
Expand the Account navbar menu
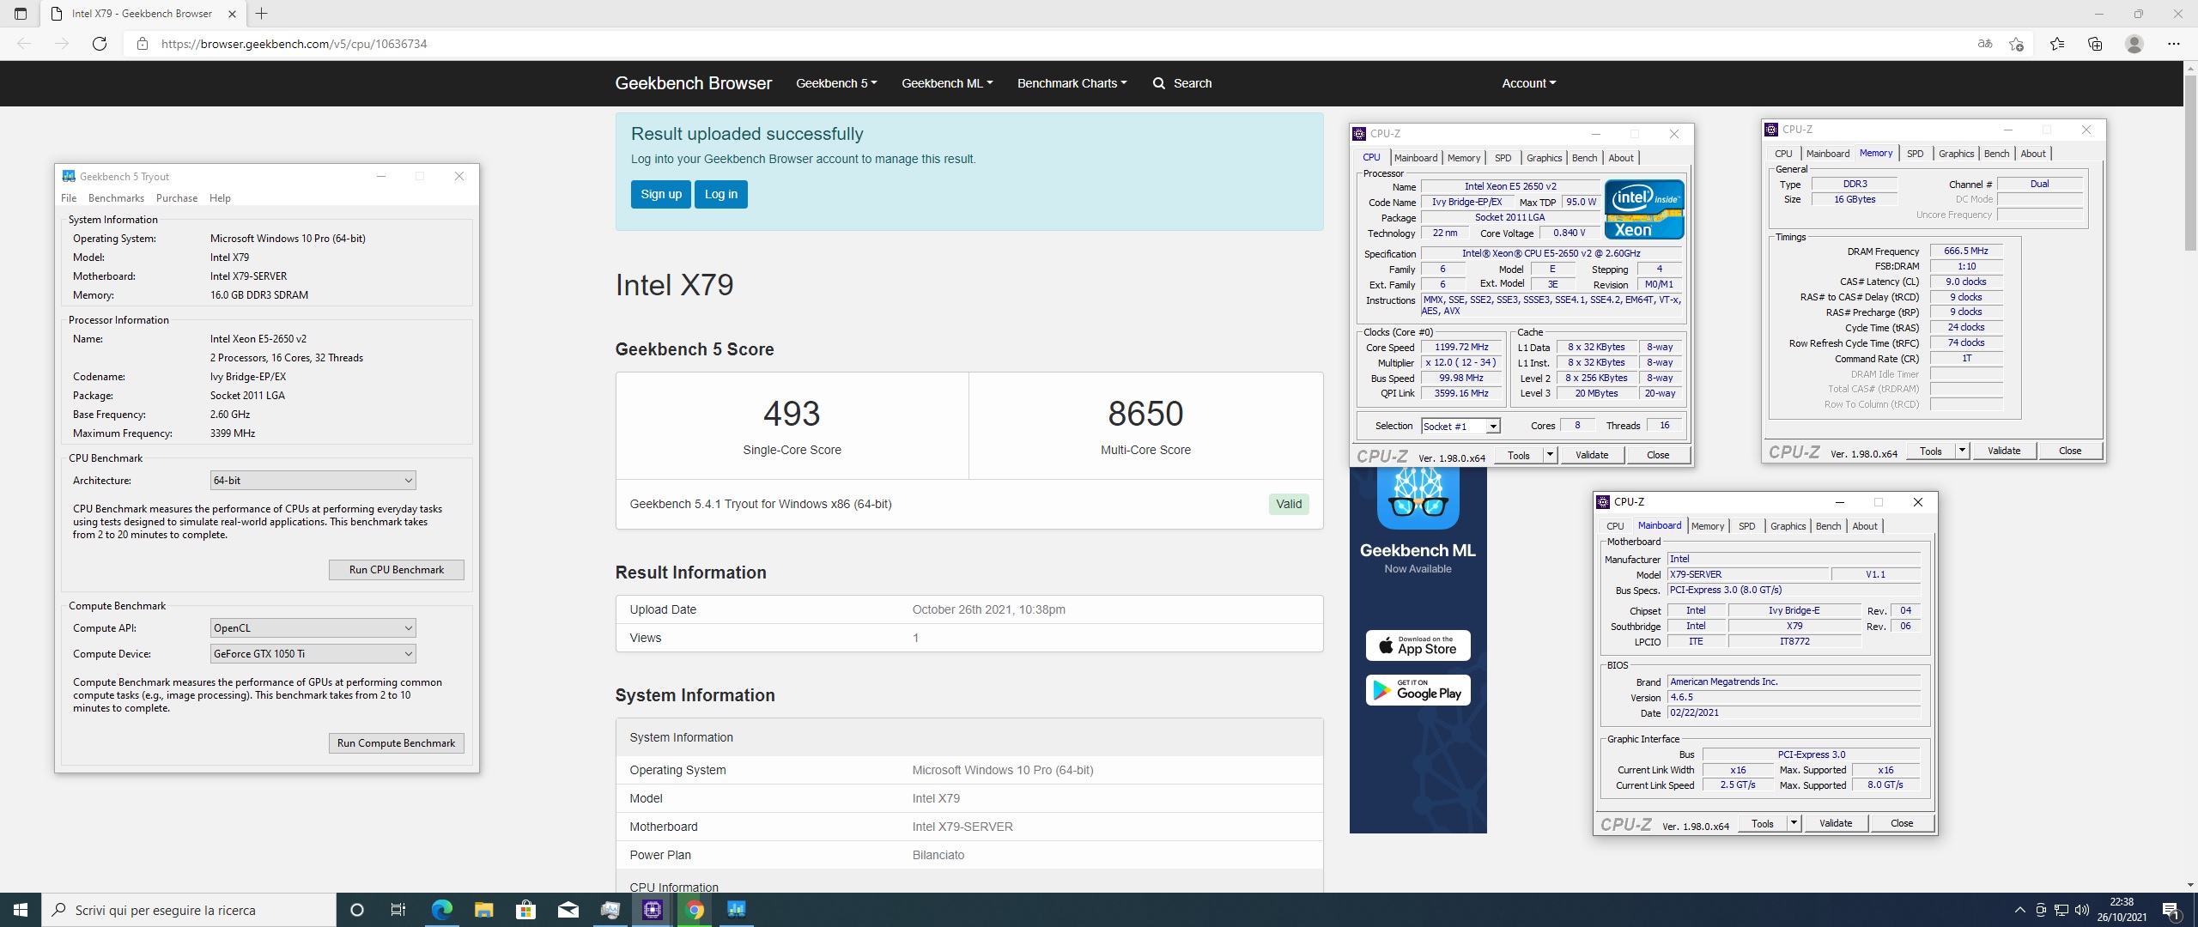(1528, 83)
